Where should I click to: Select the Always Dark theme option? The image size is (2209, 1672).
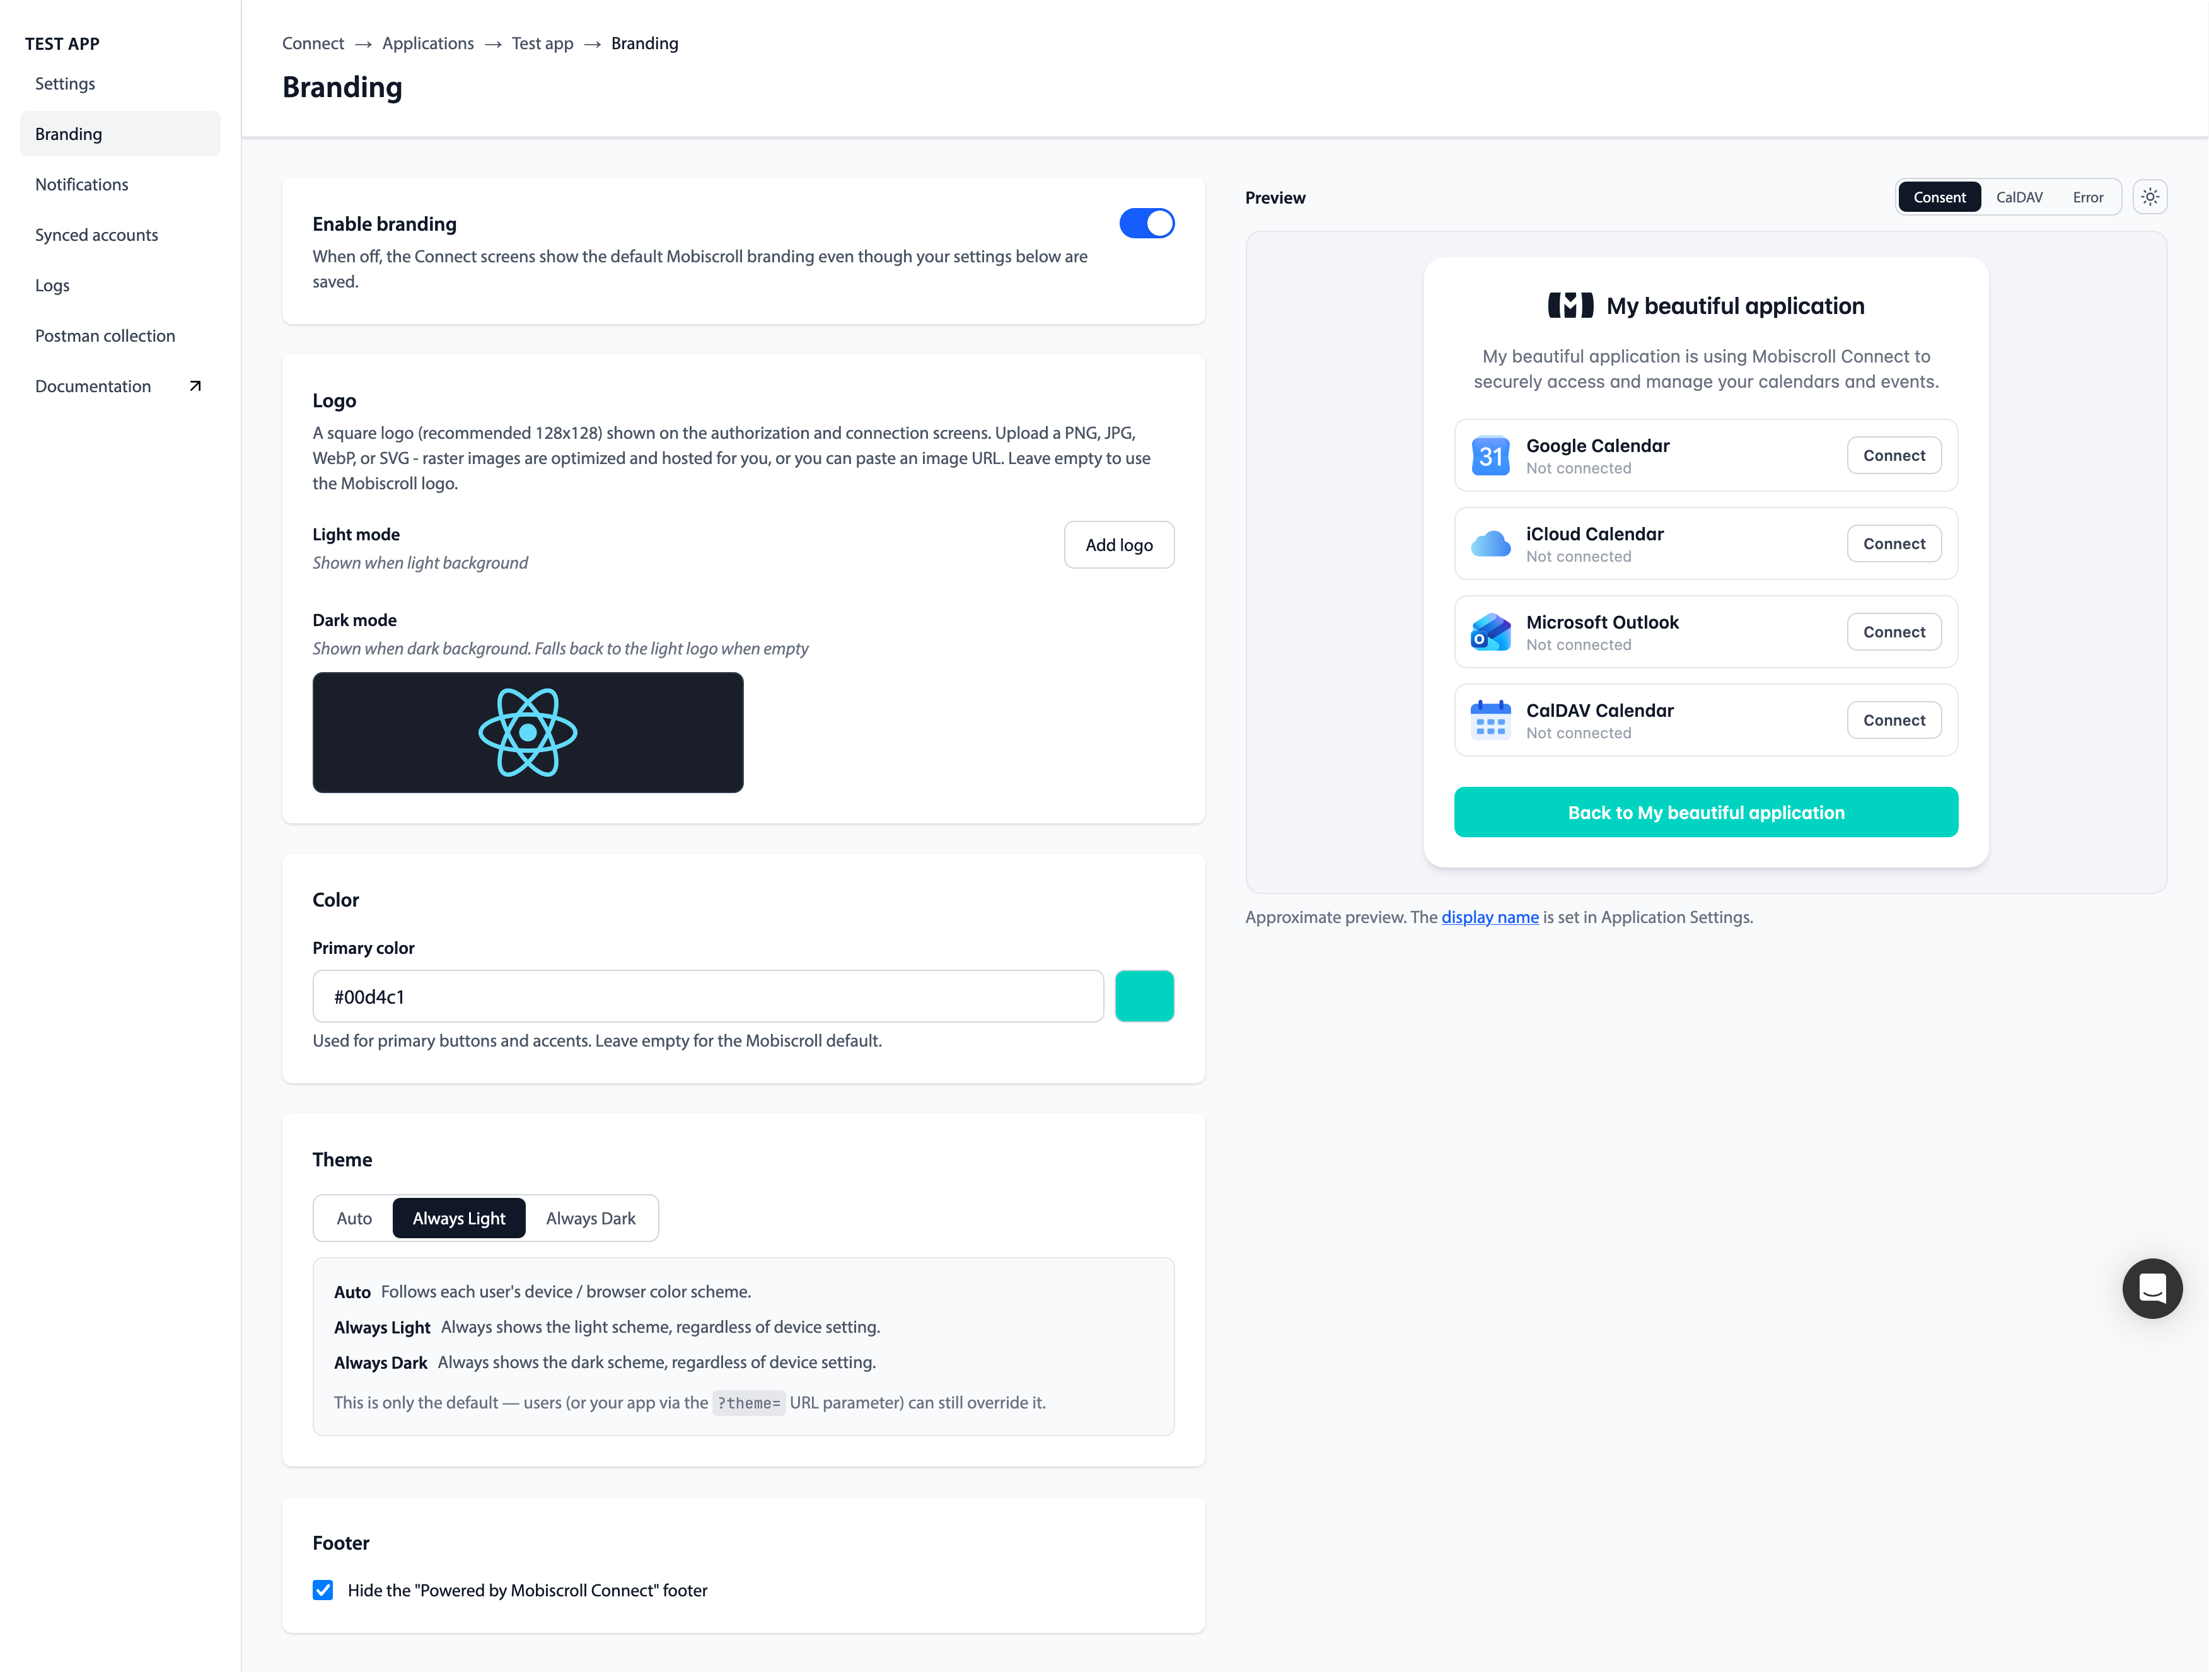coord(590,1217)
